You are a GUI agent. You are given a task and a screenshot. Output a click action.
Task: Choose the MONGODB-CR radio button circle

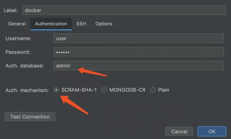click(x=104, y=90)
